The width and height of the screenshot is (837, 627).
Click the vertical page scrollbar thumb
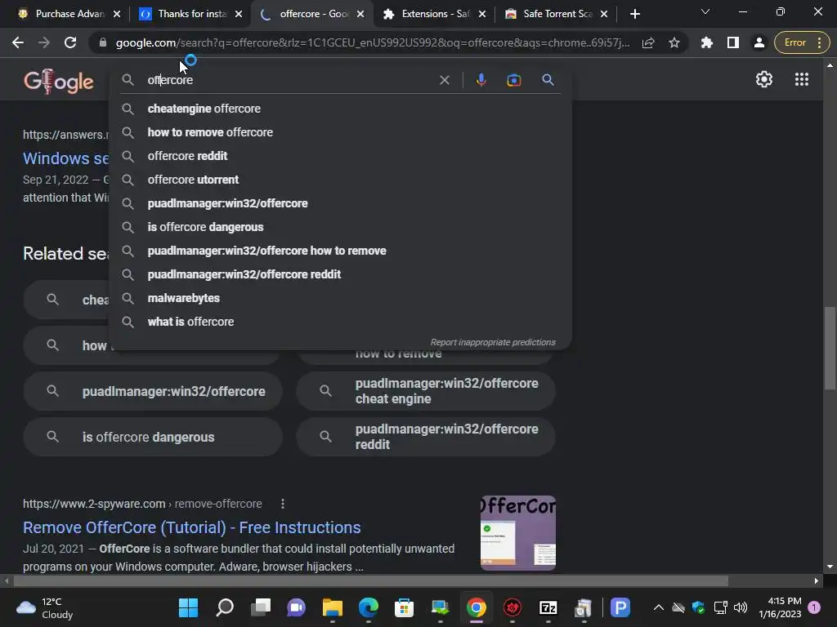tap(830, 348)
